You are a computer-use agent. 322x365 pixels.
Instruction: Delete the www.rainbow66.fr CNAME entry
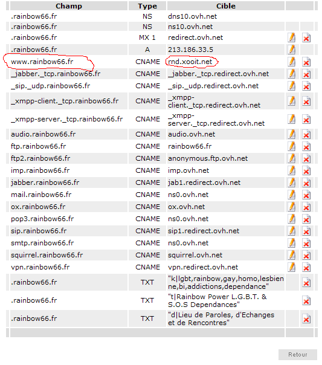click(306, 62)
